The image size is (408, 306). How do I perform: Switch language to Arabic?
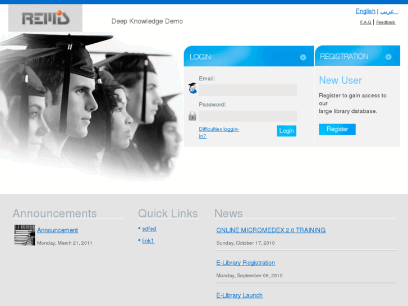(389, 11)
